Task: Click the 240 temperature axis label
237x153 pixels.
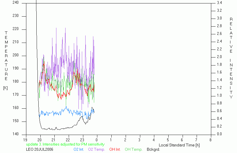Action: 15,3
